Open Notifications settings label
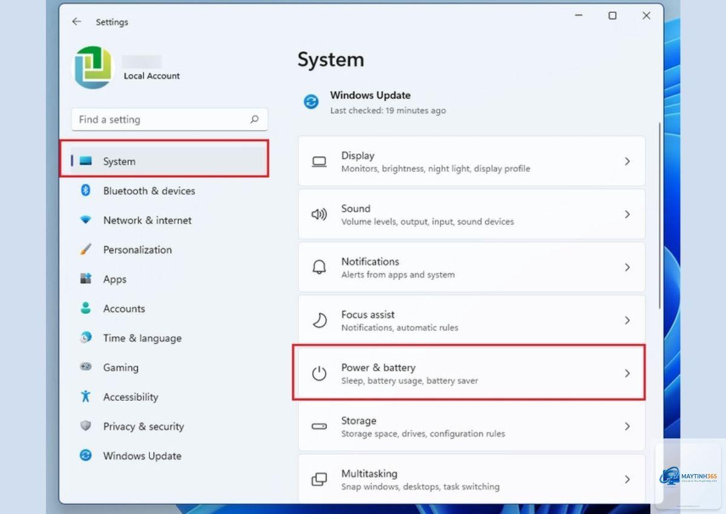Image resolution: width=726 pixels, height=514 pixels. coord(370,261)
